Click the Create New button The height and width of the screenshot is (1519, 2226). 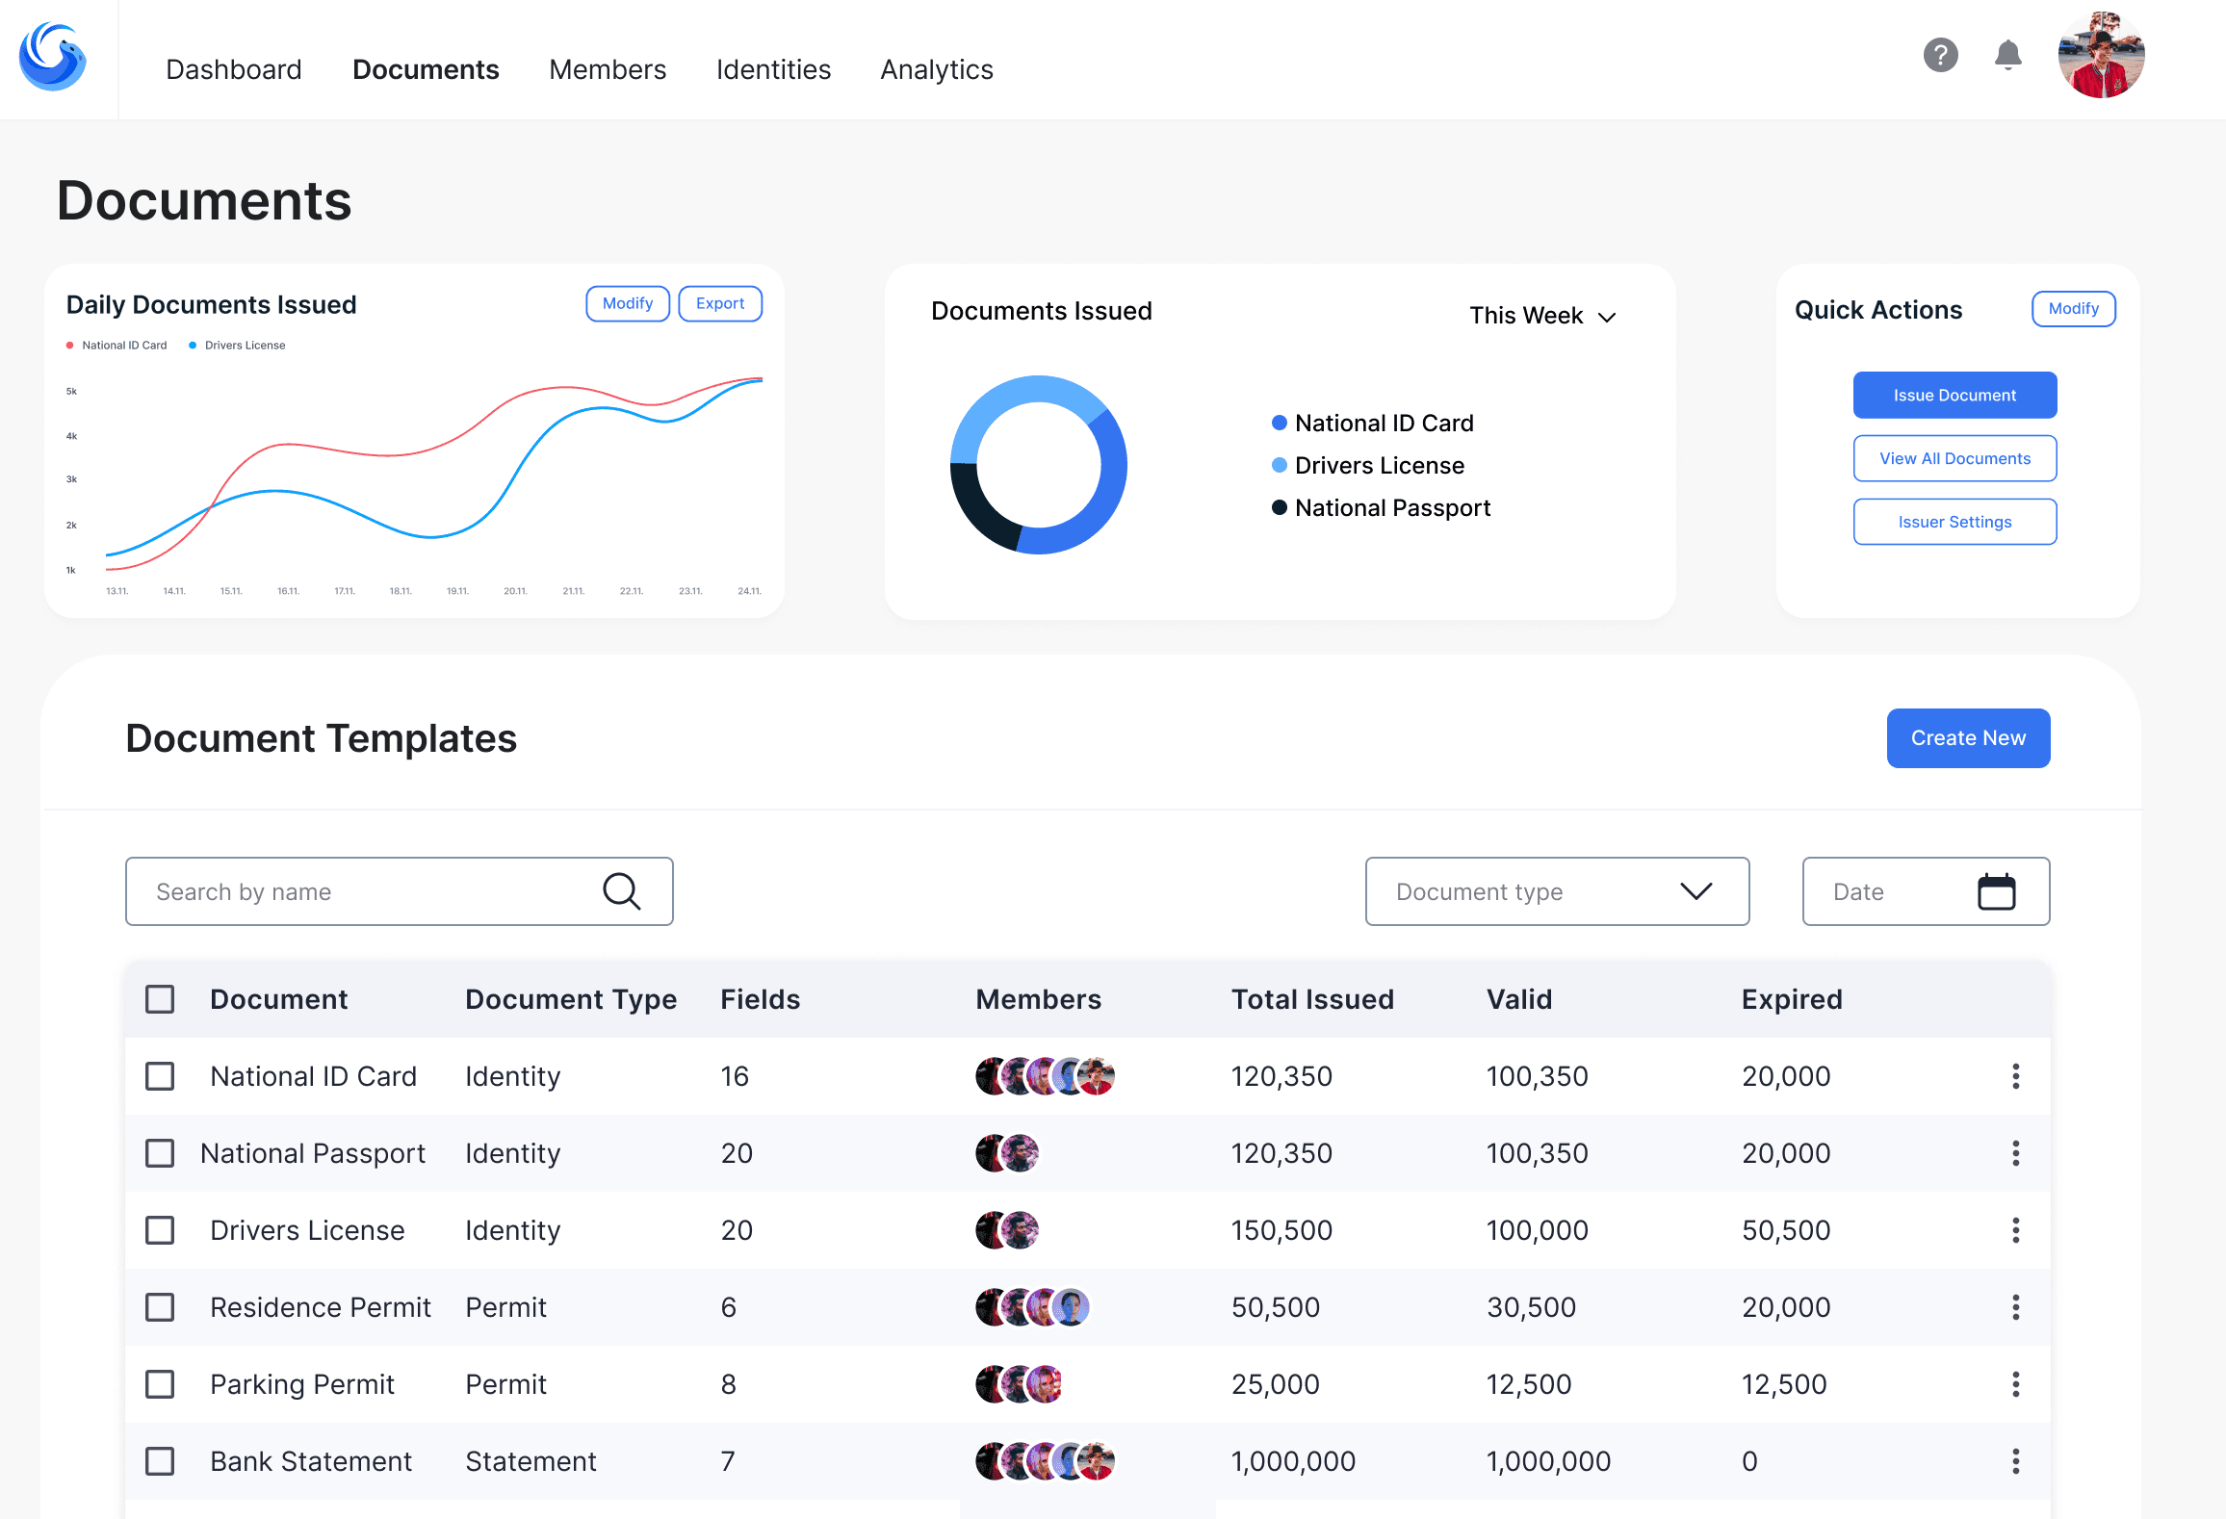click(x=1968, y=737)
